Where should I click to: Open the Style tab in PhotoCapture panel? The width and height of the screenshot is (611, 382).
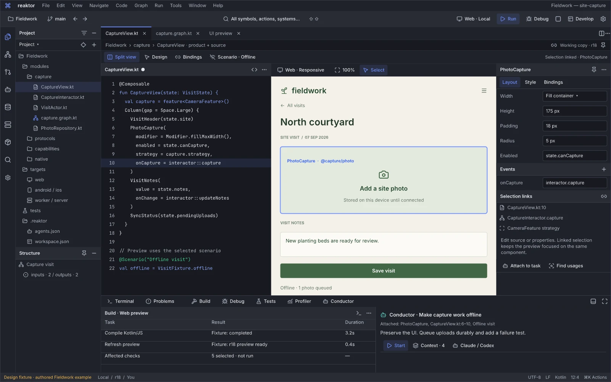pos(530,82)
